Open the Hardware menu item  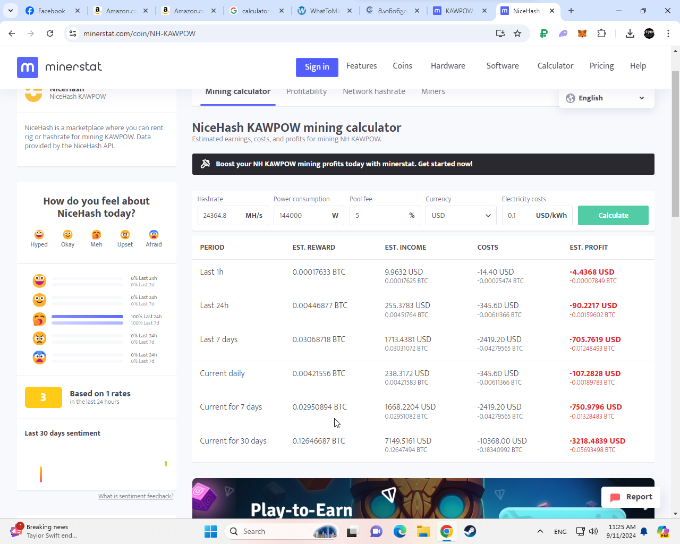[x=448, y=66]
